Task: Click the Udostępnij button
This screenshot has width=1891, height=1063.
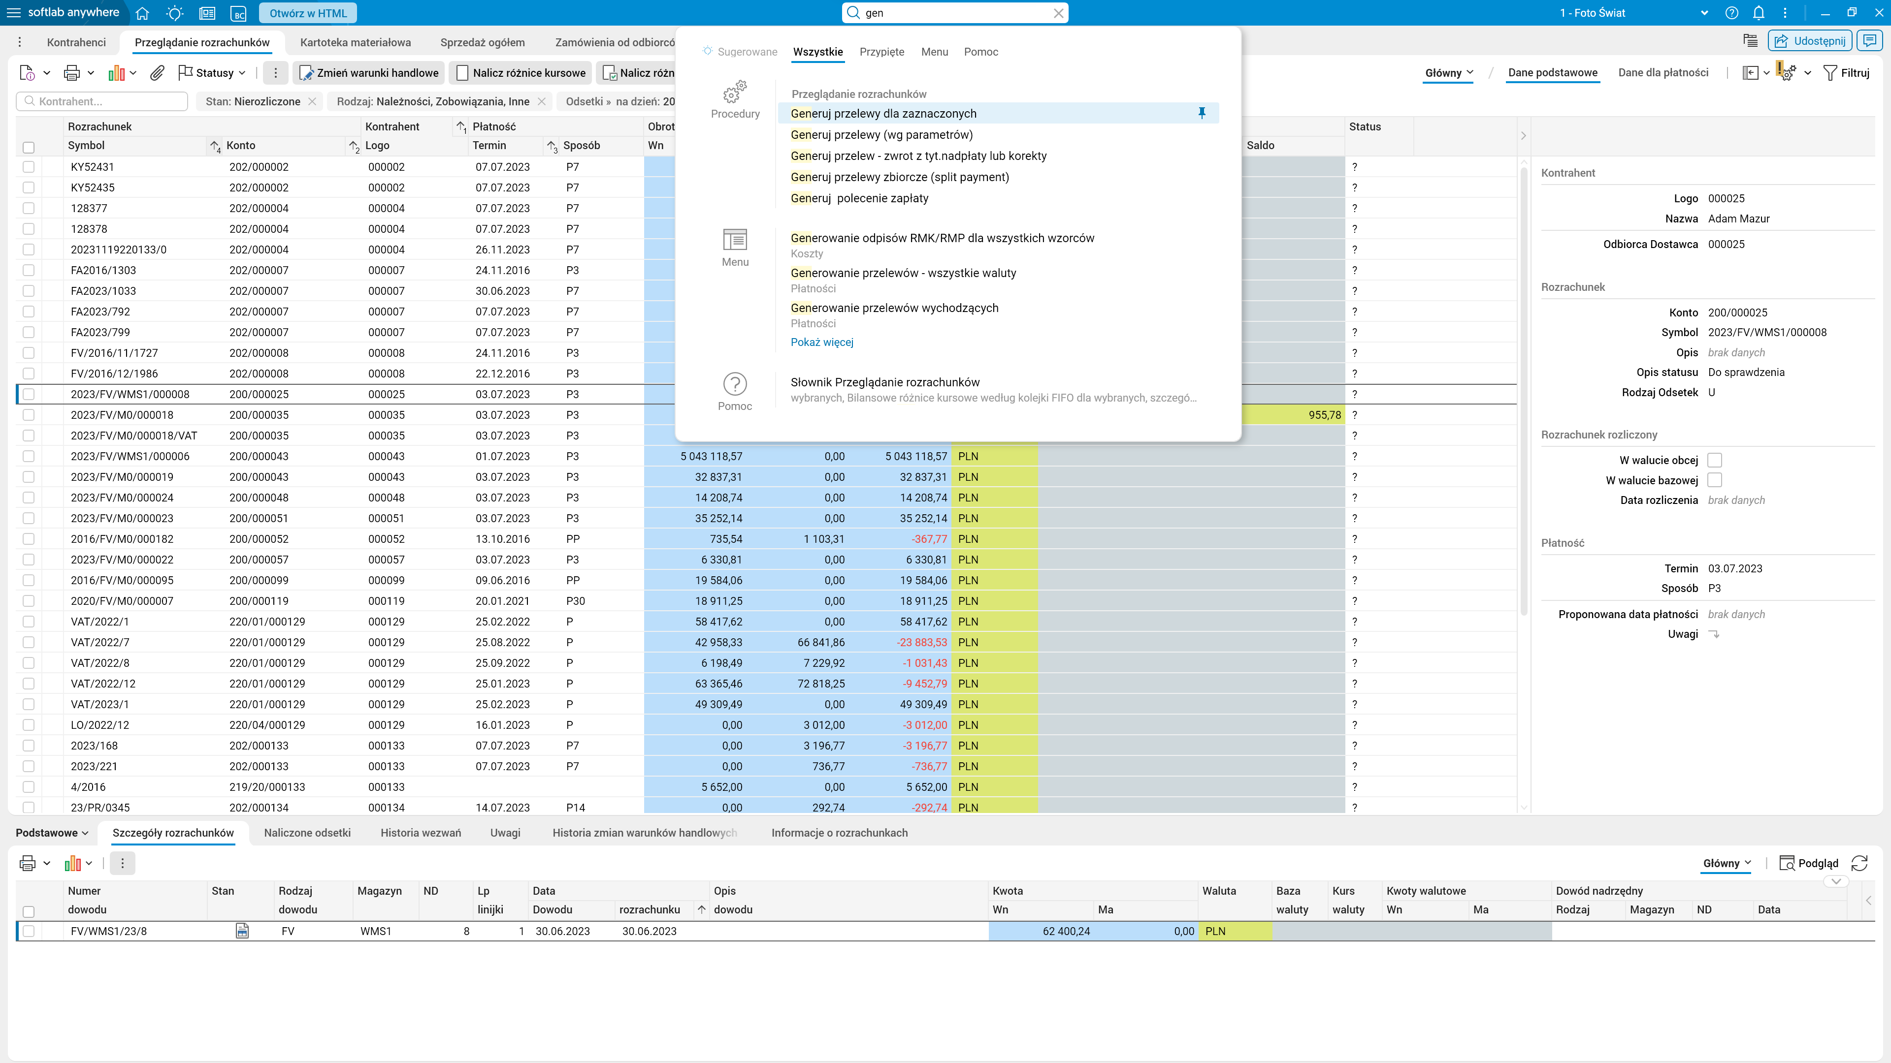Action: [1810, 41]
